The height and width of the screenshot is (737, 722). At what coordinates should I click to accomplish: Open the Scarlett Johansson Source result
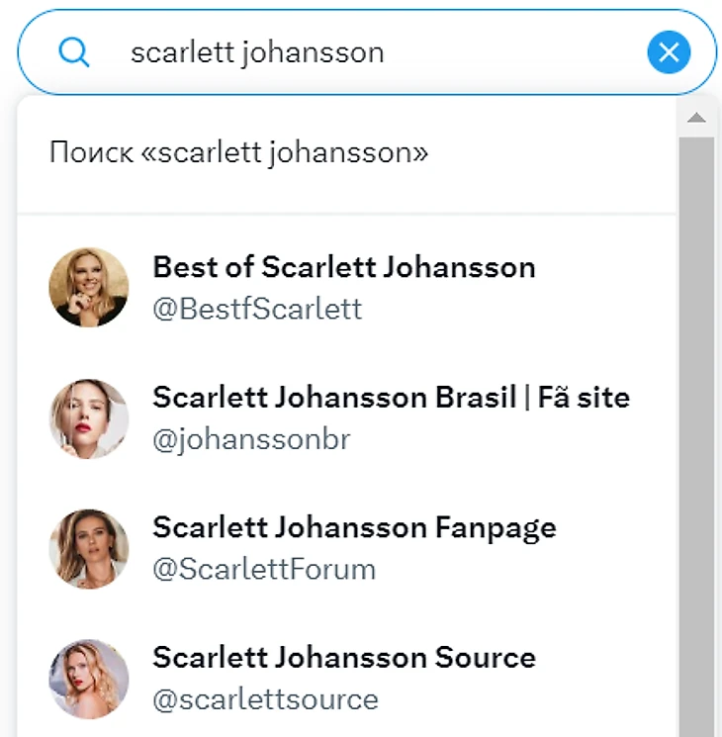coord(343,658)
